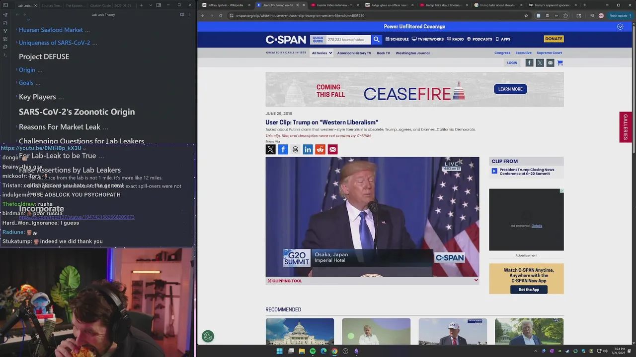Toggle the Obsidian right sidebar
The height and width of the screenshot is (357, 636).
[159, 5]
